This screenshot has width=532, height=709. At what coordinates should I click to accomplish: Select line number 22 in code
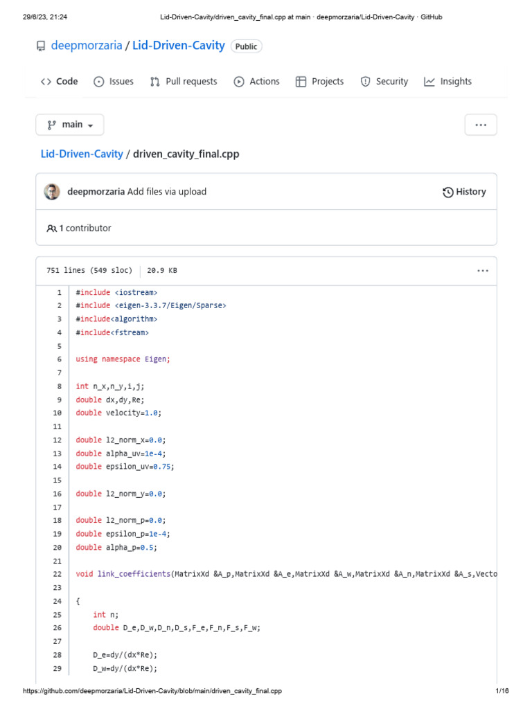pos(57,574)
